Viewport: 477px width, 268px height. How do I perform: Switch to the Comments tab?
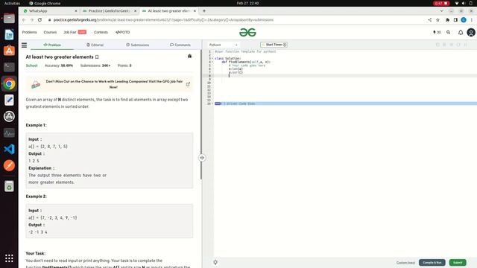pyautogui.click(x=180, y=45)
